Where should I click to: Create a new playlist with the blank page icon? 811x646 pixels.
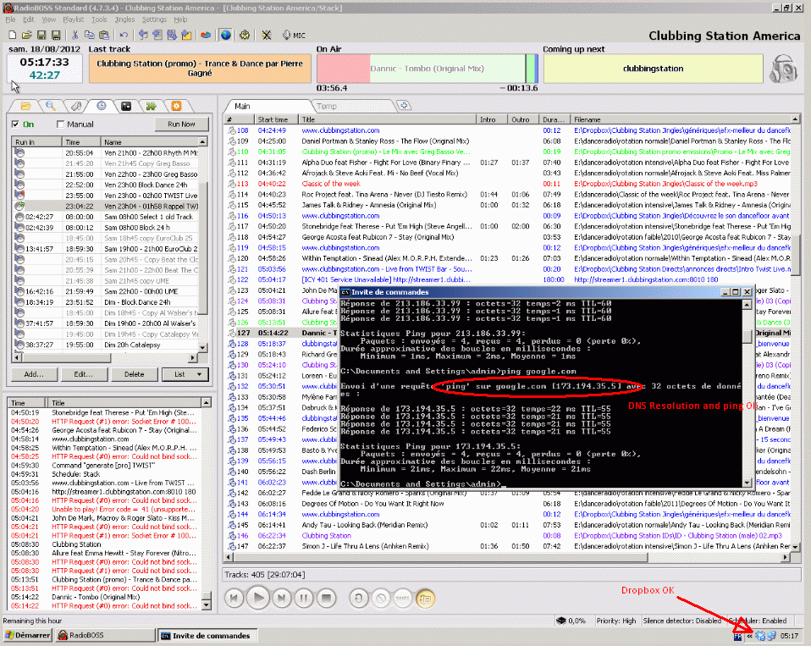tap(12, 36)
